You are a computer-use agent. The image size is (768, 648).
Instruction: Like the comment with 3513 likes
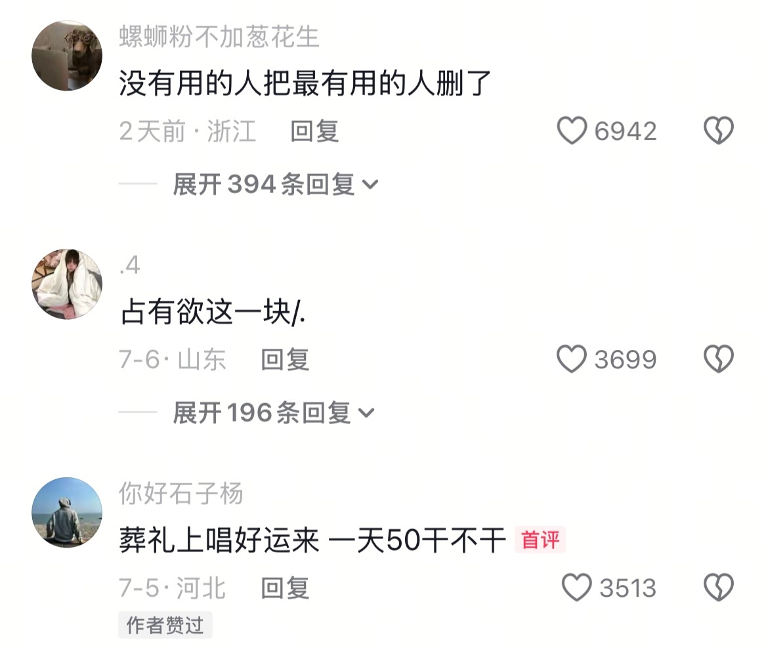pyautogui.click(x=576, y=587)
